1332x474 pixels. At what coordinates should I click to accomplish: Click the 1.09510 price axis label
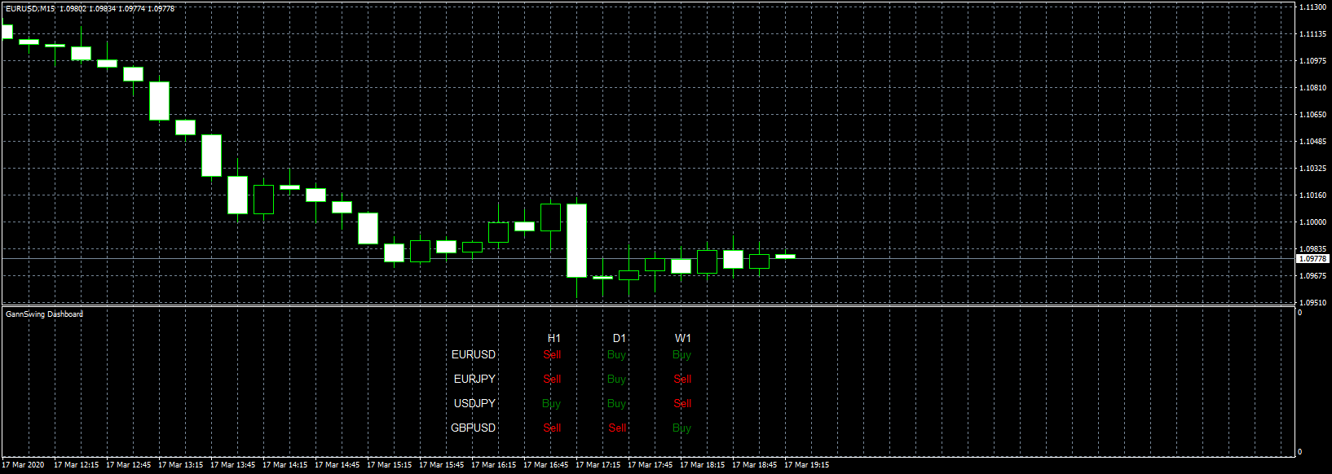point(1312,303)
